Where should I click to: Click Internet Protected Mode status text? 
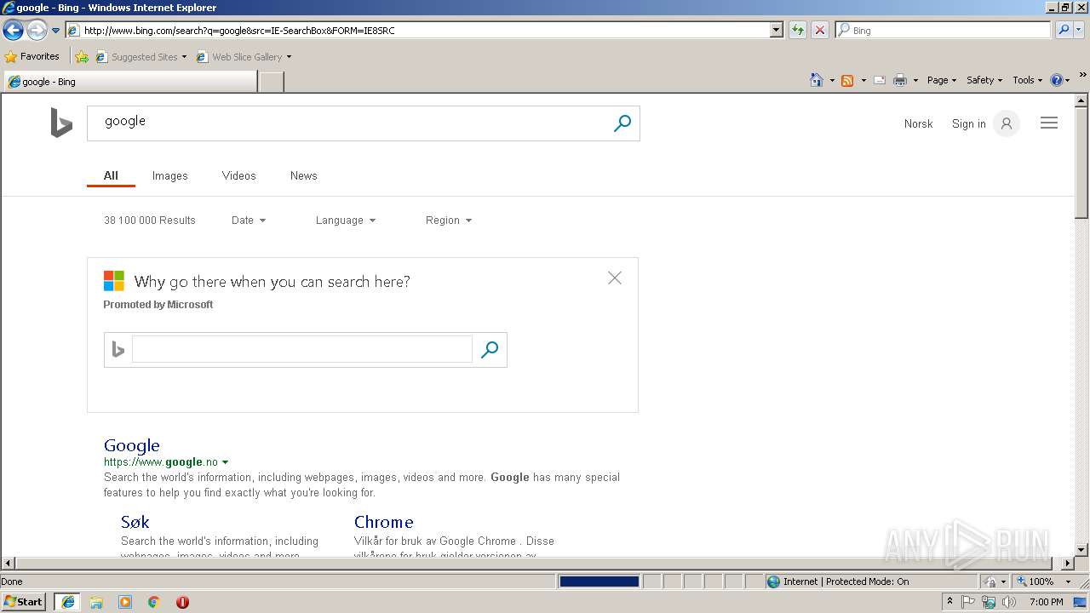(x=846, y=581)
